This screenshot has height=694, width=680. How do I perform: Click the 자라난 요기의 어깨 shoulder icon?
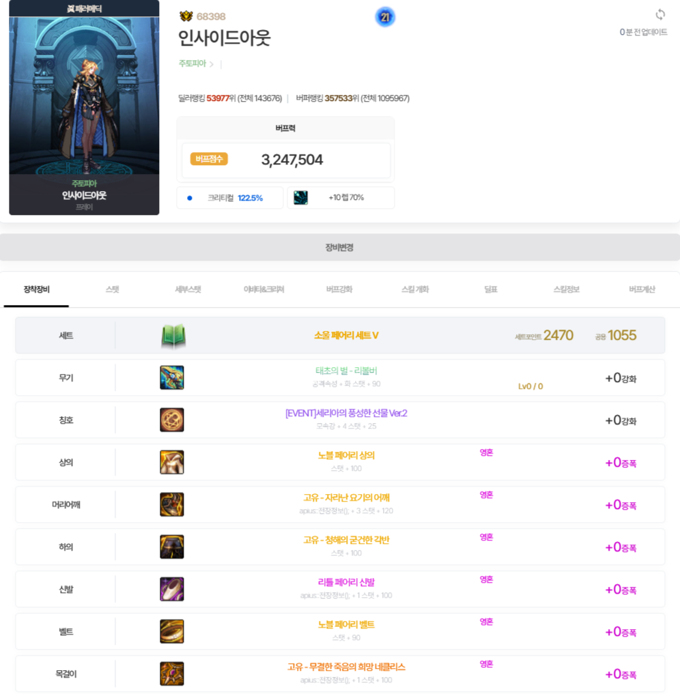pos(172,504)
